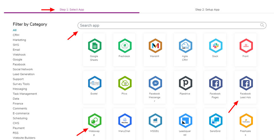Filter apps by Survey Tools category
This screenshot has height=140, width=274.
[x=21, y=84]
